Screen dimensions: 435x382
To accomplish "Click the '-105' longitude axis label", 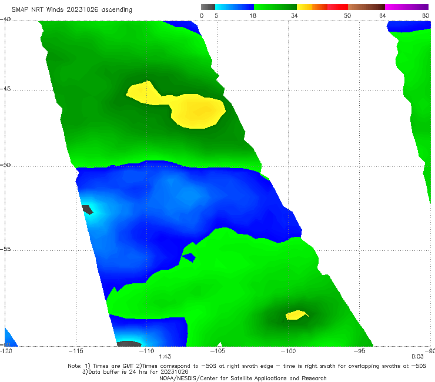I will click(x=217, y=351).
